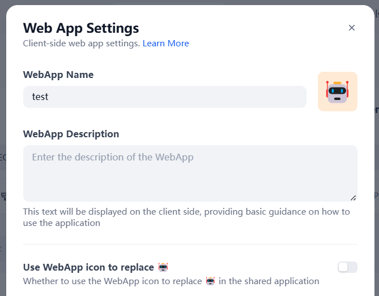The image size is (379, 296).
Task: Click the 'Client-side web app settings.' subtitle
Action: pos(81,43)
